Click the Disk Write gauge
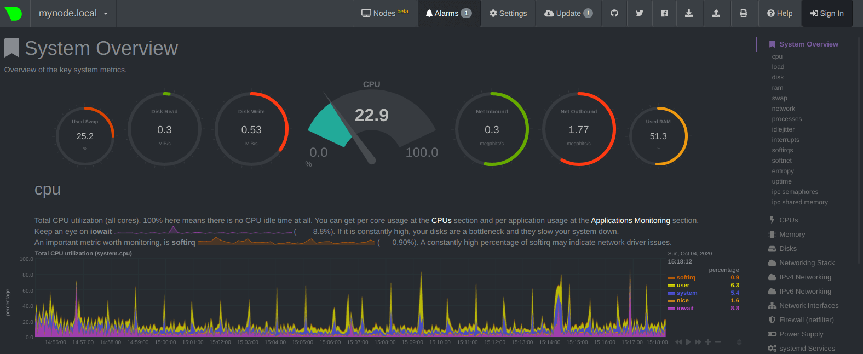This screenshot has height=354, width=863. 251,129
